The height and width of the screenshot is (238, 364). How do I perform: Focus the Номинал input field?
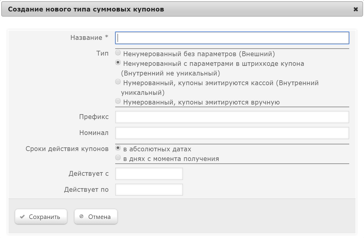click(232, 133)
